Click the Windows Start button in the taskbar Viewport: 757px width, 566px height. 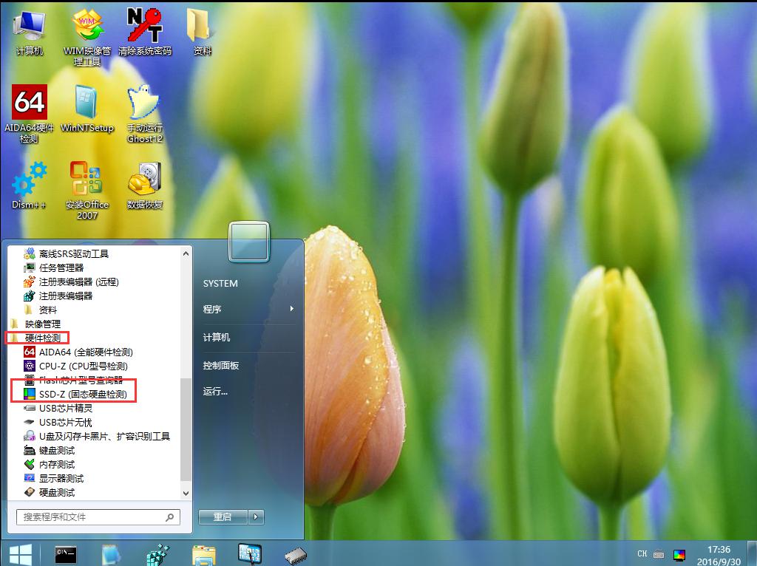tap(20, 554)
